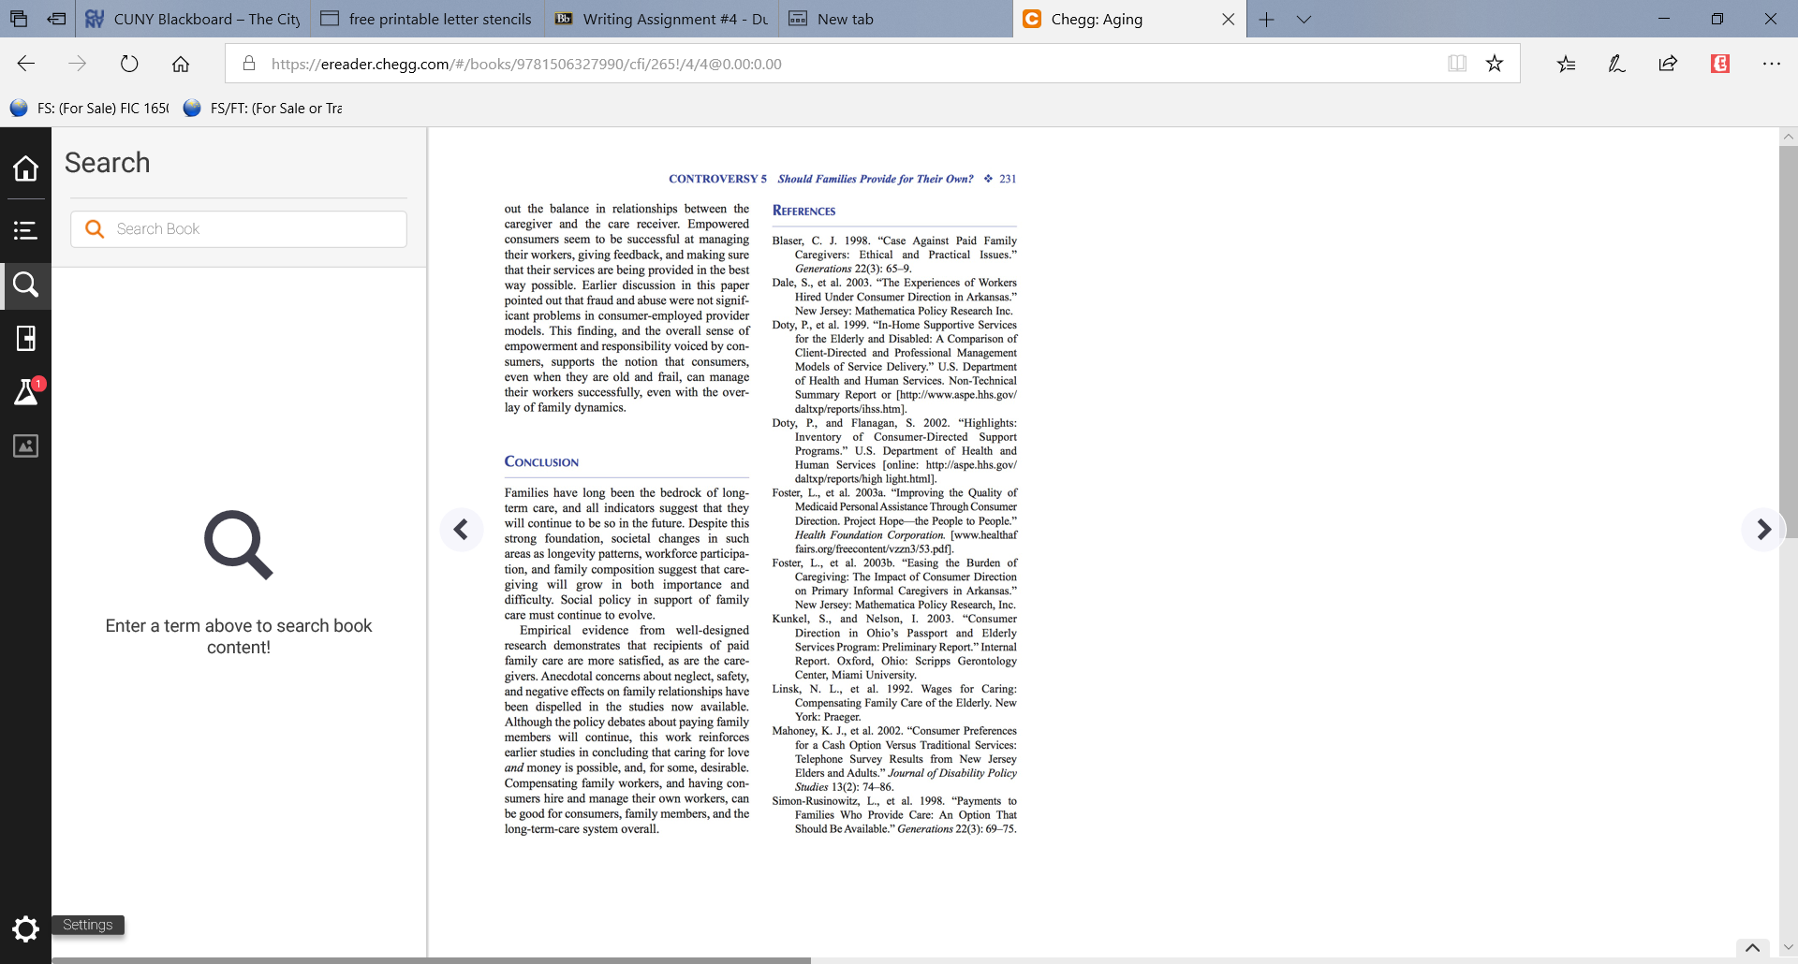Open the tab preview dropdown chevron
The height and width of the screenshot is (964, 1798).
click(x=1304, y=19)
